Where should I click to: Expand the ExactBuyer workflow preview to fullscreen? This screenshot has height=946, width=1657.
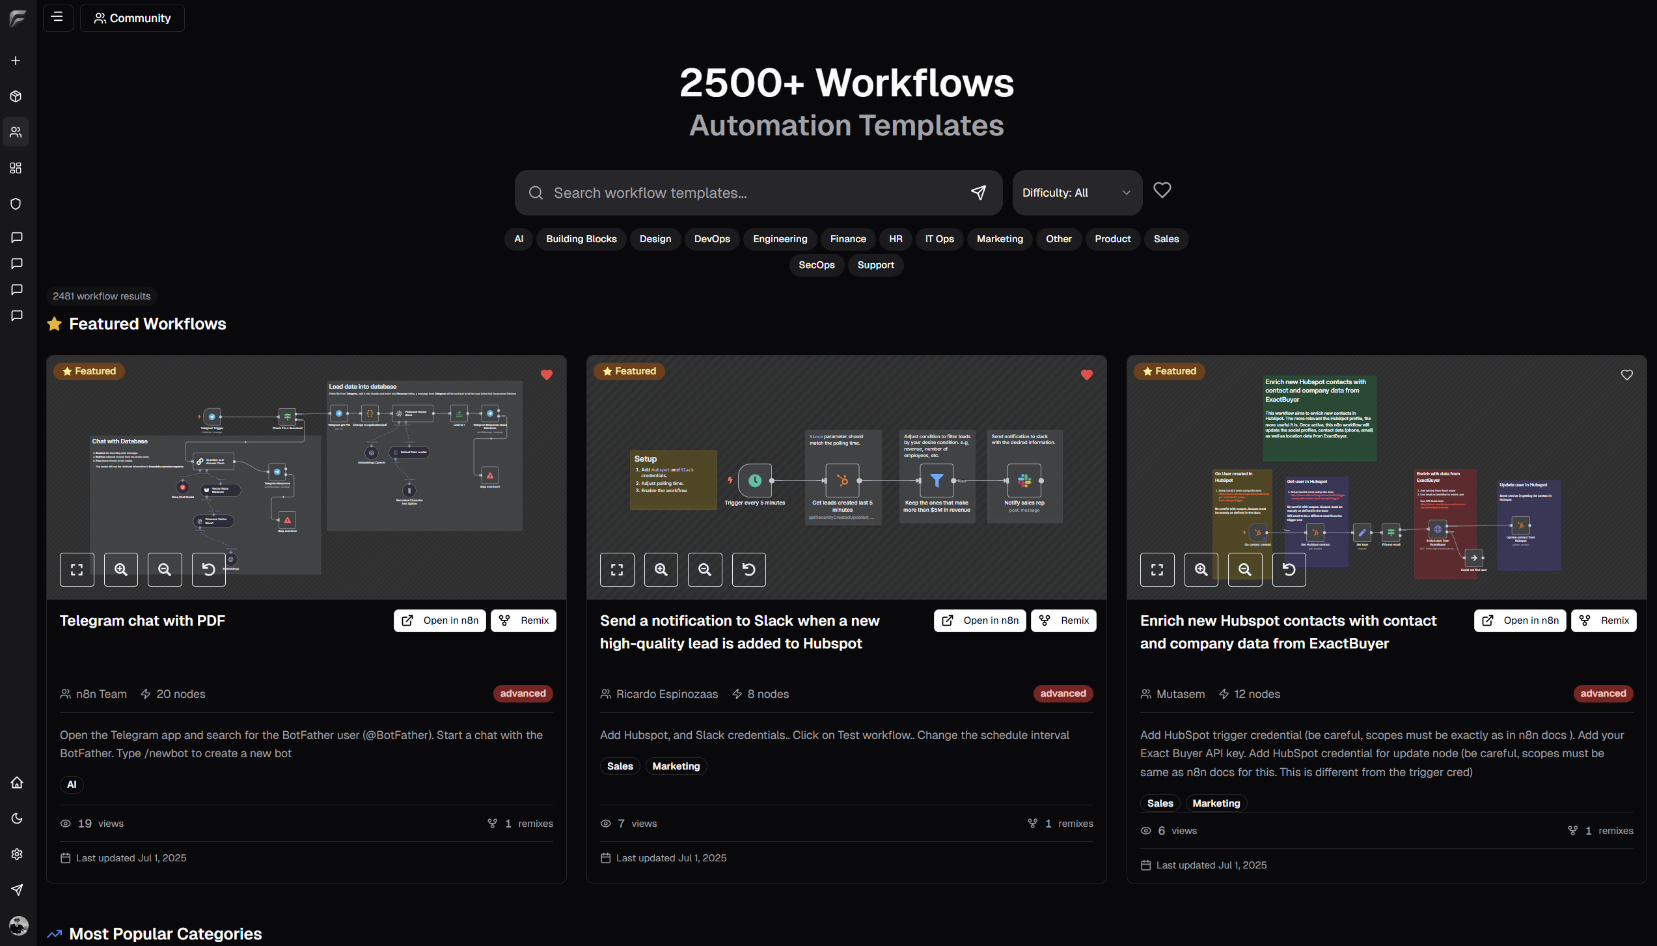point(1157,569)
